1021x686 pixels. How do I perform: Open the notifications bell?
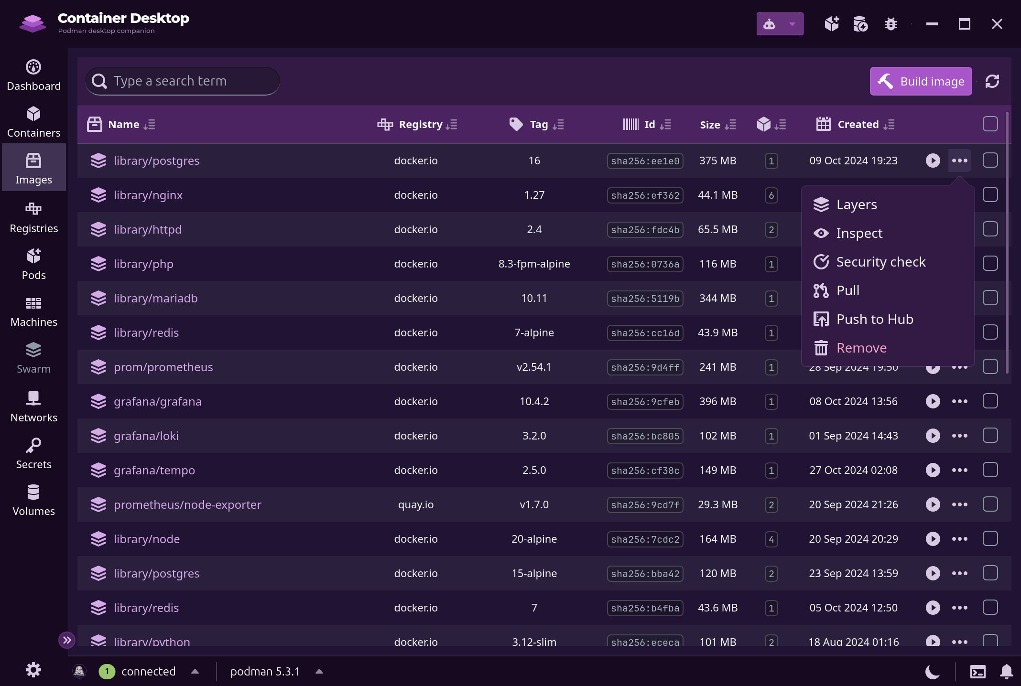(x=1007, y=672)
